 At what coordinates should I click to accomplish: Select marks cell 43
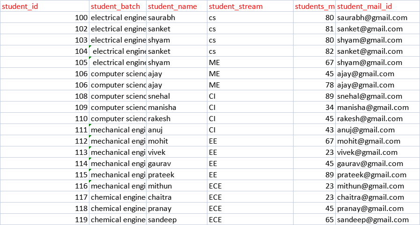(314, 130)
